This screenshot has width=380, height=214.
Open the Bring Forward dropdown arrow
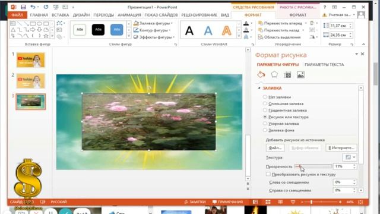coord(306,23)
